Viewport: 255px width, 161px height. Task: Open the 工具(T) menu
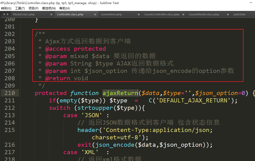pos(20,8)
